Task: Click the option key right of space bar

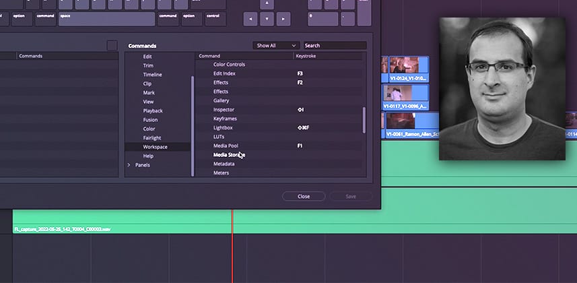Action: (x=192, y=19)
